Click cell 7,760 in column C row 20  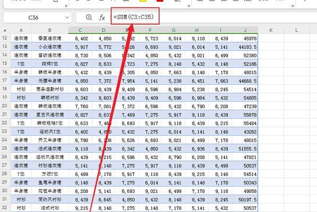80,106
